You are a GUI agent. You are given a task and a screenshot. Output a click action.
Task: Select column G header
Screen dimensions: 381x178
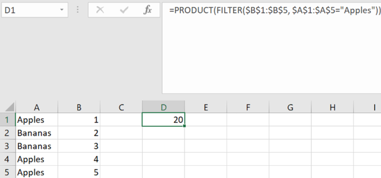click(290, 108)
